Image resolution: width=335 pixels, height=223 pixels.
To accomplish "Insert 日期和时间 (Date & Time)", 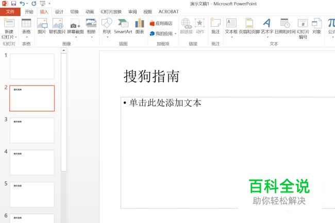I will click(x=285, y=26).
